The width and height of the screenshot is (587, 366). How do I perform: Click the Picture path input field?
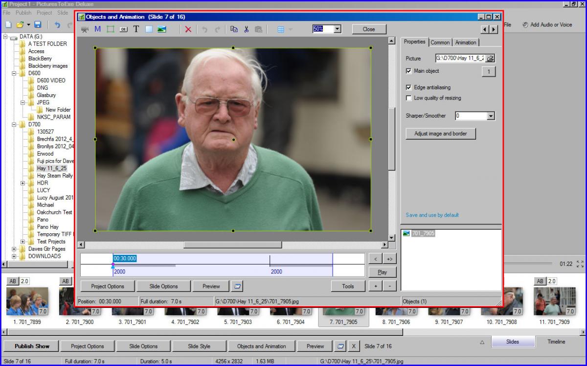click(460, 58)
